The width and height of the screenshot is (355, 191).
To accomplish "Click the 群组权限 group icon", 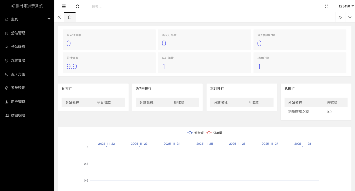I will [x=7, y=115].
